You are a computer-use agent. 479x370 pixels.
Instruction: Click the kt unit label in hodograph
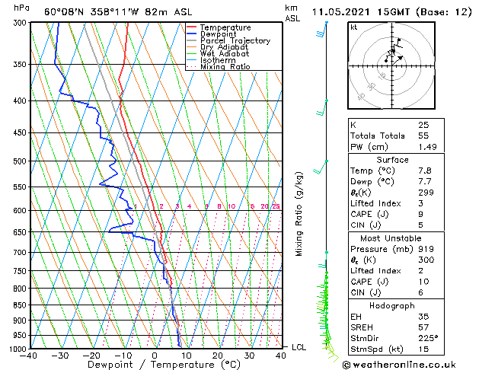[x=354, y=27]
